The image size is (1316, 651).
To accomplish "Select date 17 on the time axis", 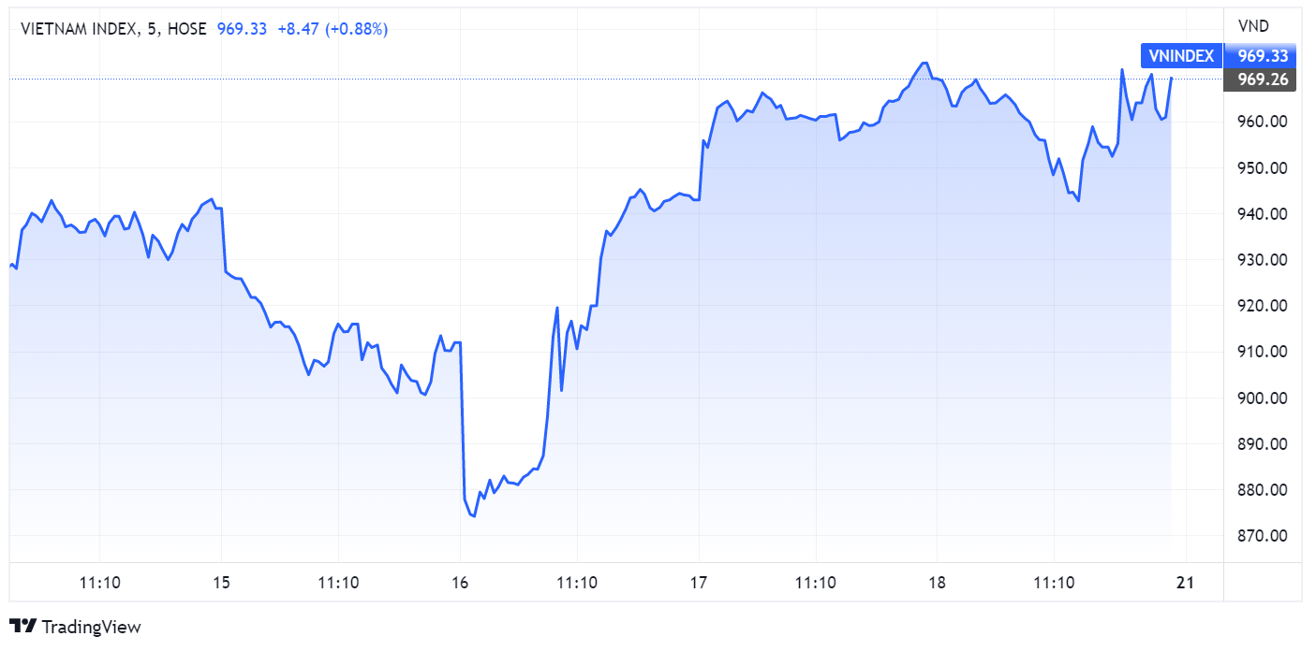I will pyautogui.click(x=698, y=583).
